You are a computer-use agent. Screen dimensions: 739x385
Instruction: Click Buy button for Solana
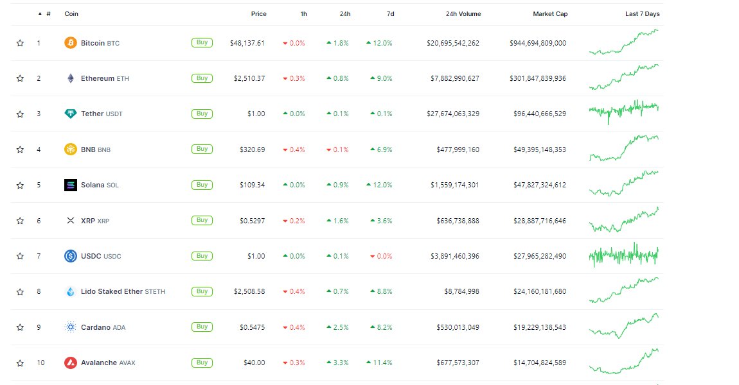(x=202, y=185)
